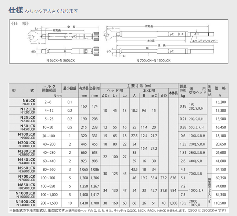Click the 主要寸法 (mm) header
Viewport: 237px width, 216px height.
pyautogui.click(x=139, y=86)
